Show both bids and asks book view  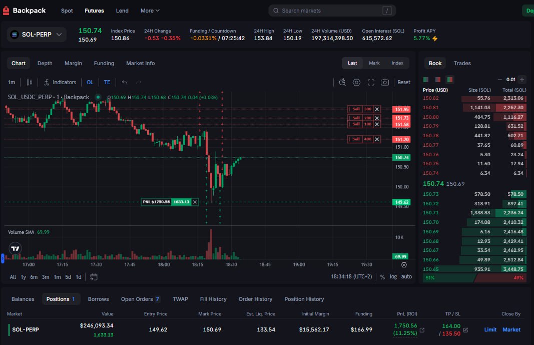click(x=450, y=80)
